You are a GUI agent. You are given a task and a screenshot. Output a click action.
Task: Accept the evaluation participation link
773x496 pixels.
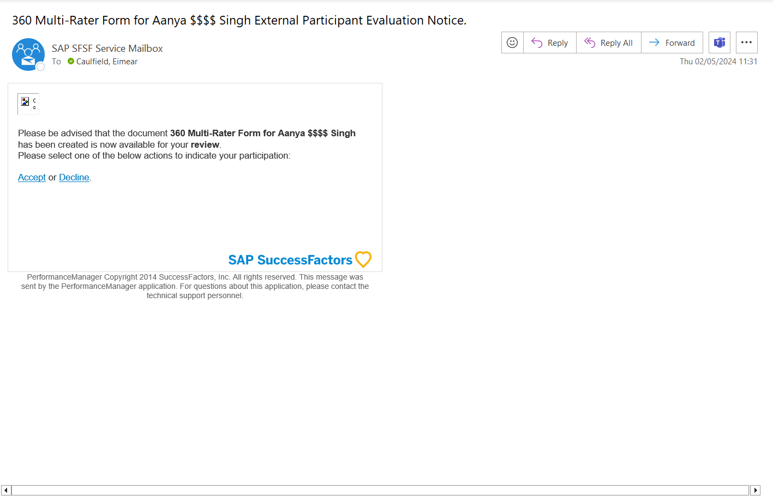click(x=32, y=177)
